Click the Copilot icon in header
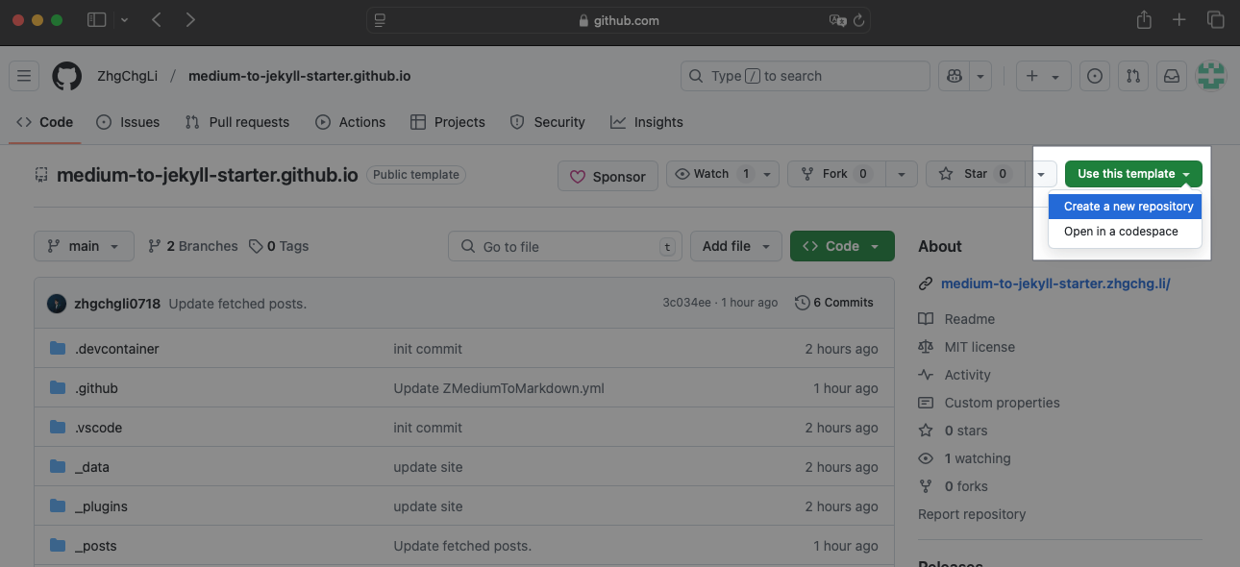This screenshot has height=567, width=1240. 955,76
